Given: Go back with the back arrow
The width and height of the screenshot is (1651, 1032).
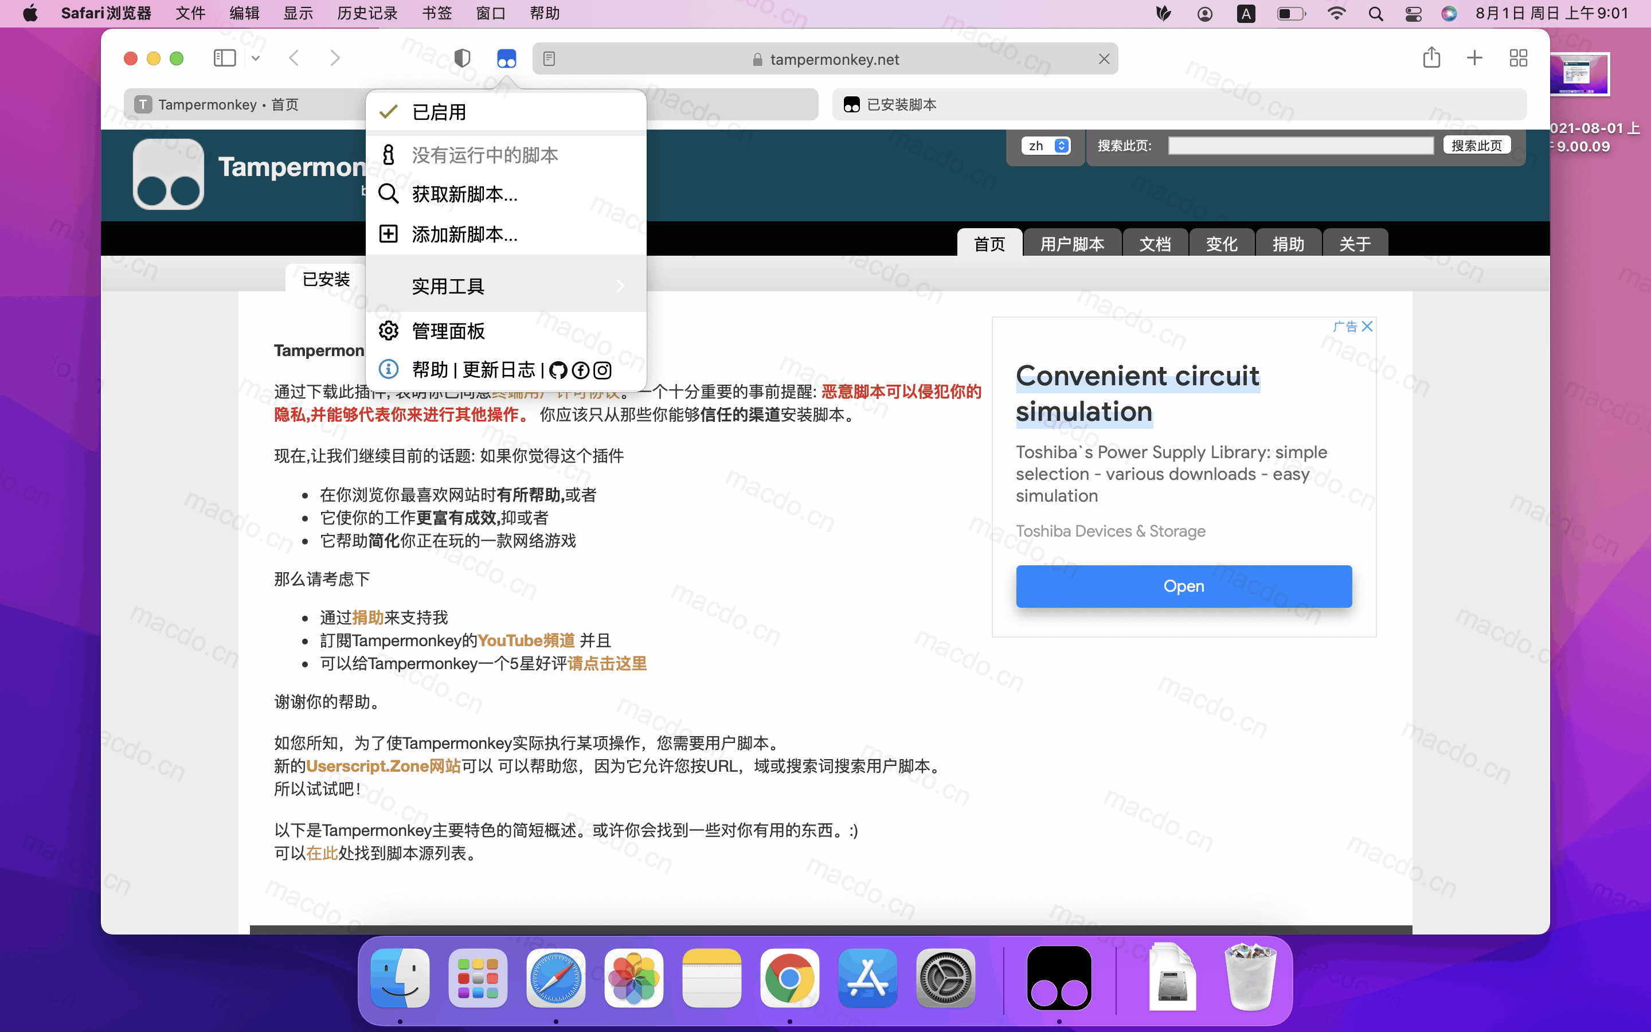Looking at the screenshot, I should [x=294, y=58].
